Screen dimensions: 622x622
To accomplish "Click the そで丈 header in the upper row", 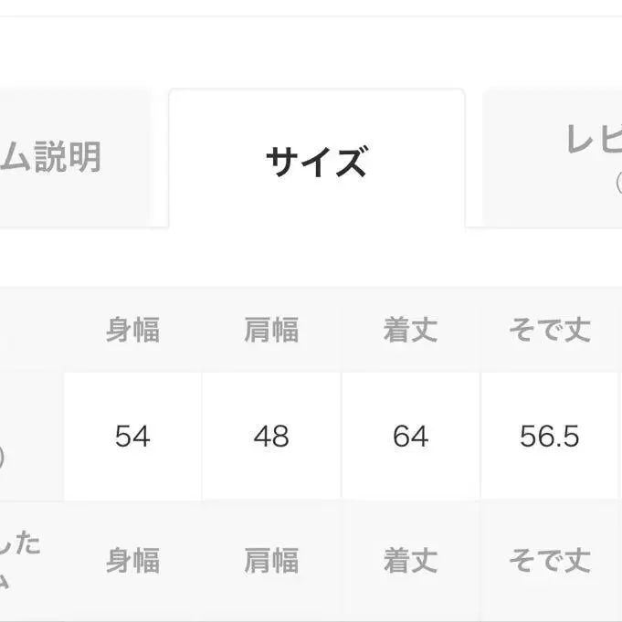I will 550,331.
